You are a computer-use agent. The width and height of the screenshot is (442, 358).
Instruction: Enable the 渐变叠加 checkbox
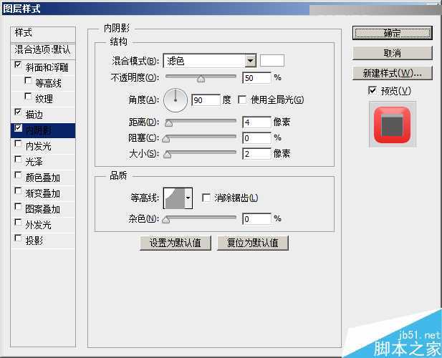point(18,191)
